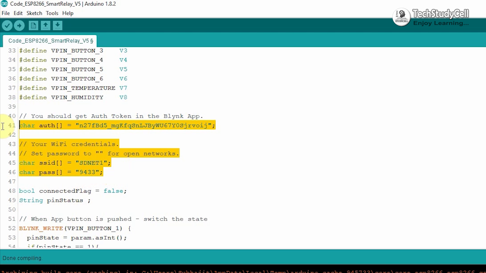Place cursor on the BLYNK_WRITE line
The width and height of the screenshot is (486, 273).
(75, 228)
